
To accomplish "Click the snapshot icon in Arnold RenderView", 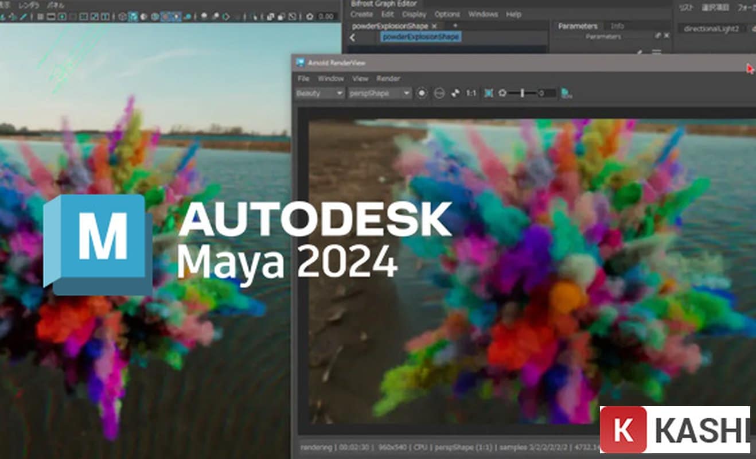I will (456, 92).
